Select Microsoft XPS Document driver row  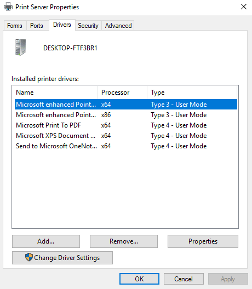pos(126,136)
